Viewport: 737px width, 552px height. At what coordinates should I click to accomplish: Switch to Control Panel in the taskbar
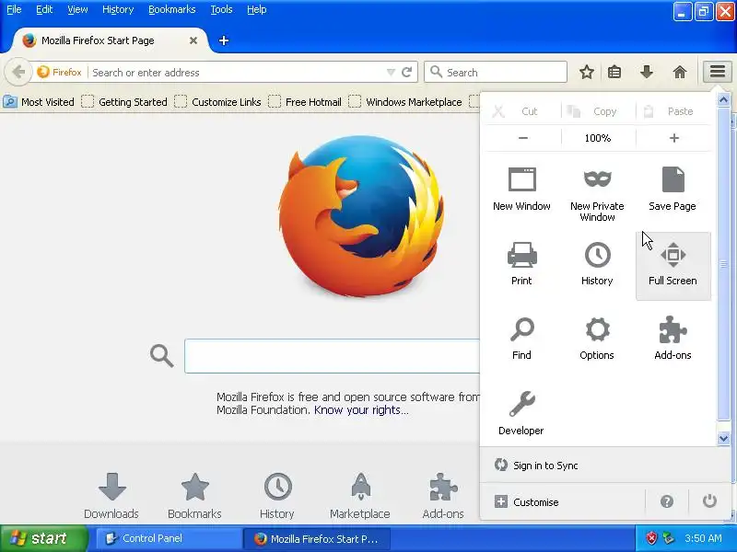[170, 538]
